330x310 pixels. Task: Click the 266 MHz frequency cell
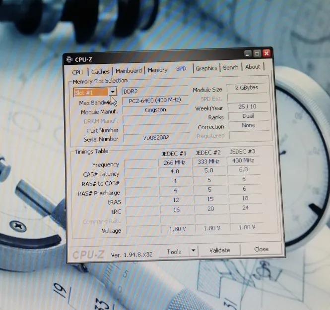tap(175, 162)
